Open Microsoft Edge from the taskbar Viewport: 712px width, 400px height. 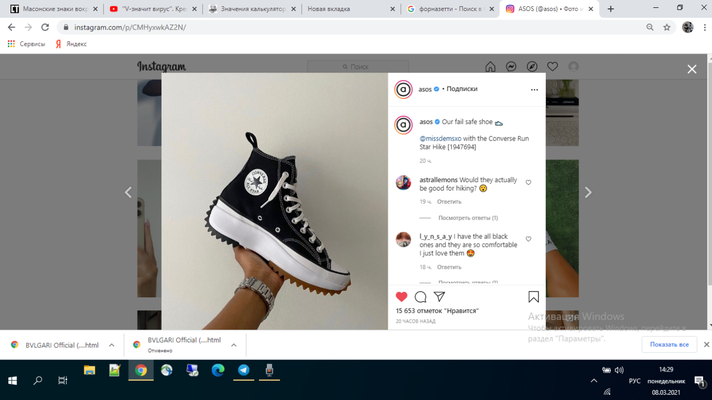(x=218, y=370)
